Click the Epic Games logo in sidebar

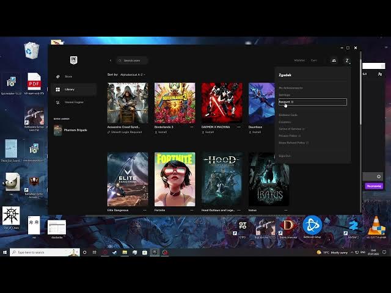pos(73,60)
